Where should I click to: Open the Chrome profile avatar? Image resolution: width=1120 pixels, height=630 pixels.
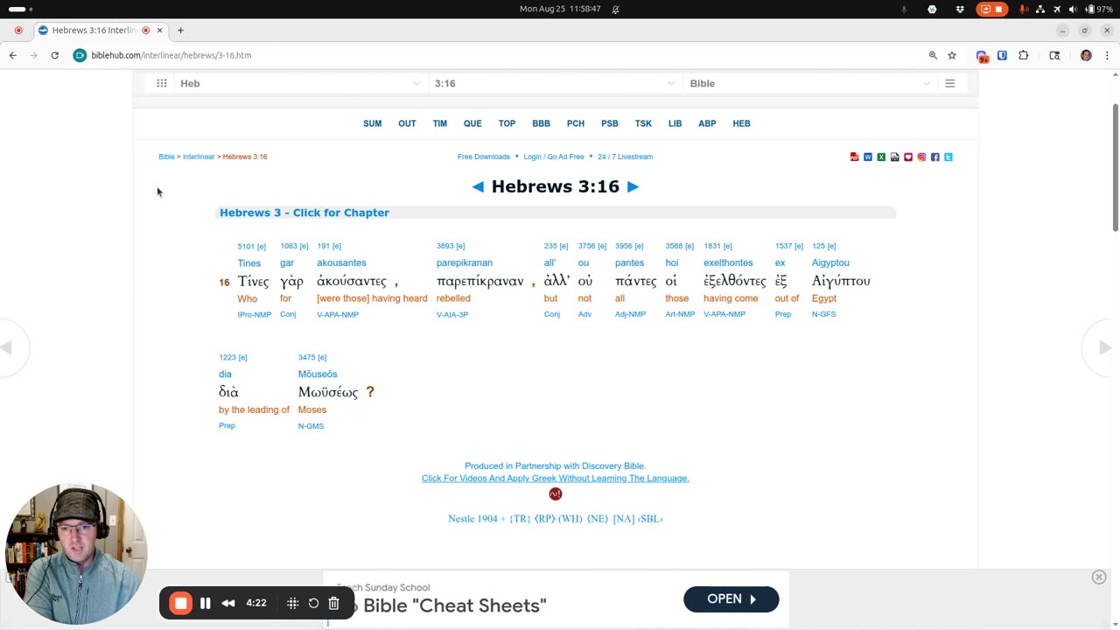(x=1086, y=55)
